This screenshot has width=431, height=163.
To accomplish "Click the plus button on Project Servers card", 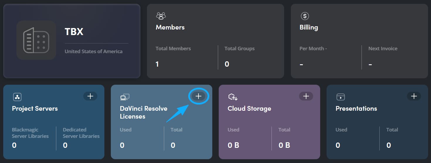I will coord(90,96).
